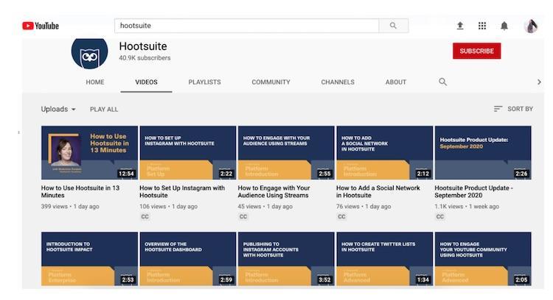
Task: Click the Hootsuite owl channel avatar
Action: [x=89, y=53]
